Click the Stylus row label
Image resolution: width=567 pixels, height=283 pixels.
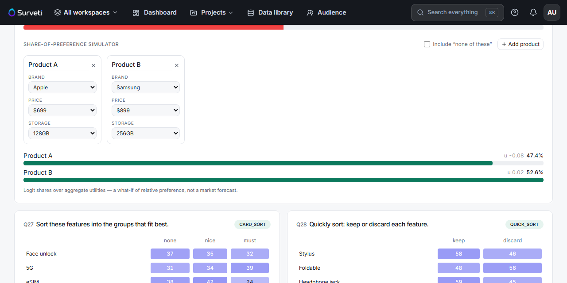point(307,254)
